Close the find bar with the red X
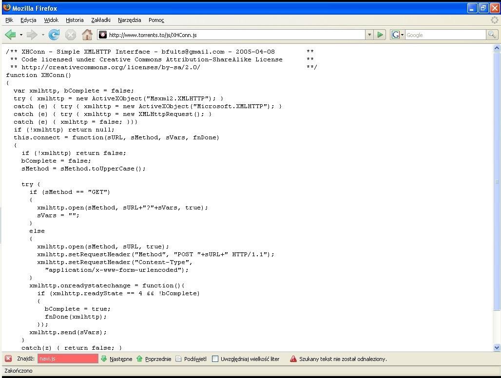 (8, 359)
